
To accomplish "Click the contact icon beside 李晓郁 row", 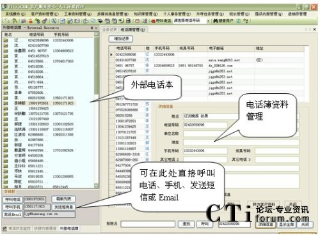I will click(x=6, y=103).
